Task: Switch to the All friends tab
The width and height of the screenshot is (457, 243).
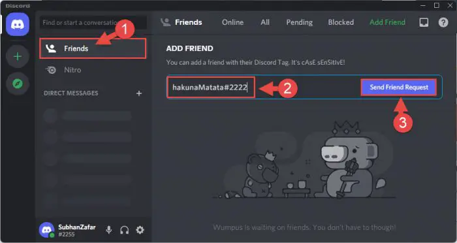Action: tap(265, 22)
